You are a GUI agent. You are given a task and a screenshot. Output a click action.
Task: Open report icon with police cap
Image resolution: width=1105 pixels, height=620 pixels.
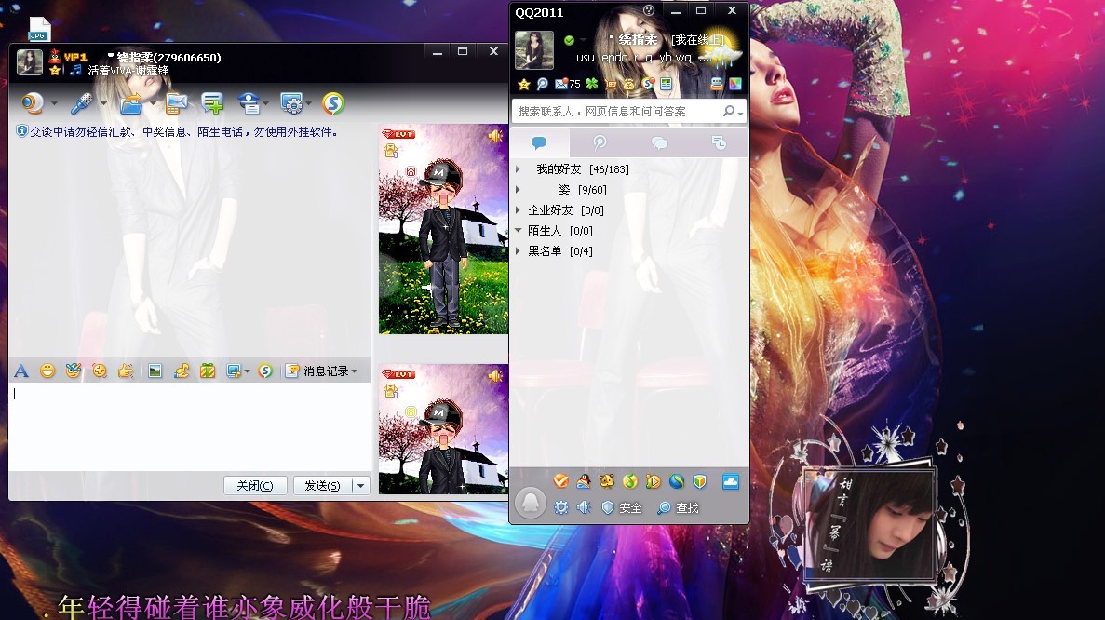249,103
